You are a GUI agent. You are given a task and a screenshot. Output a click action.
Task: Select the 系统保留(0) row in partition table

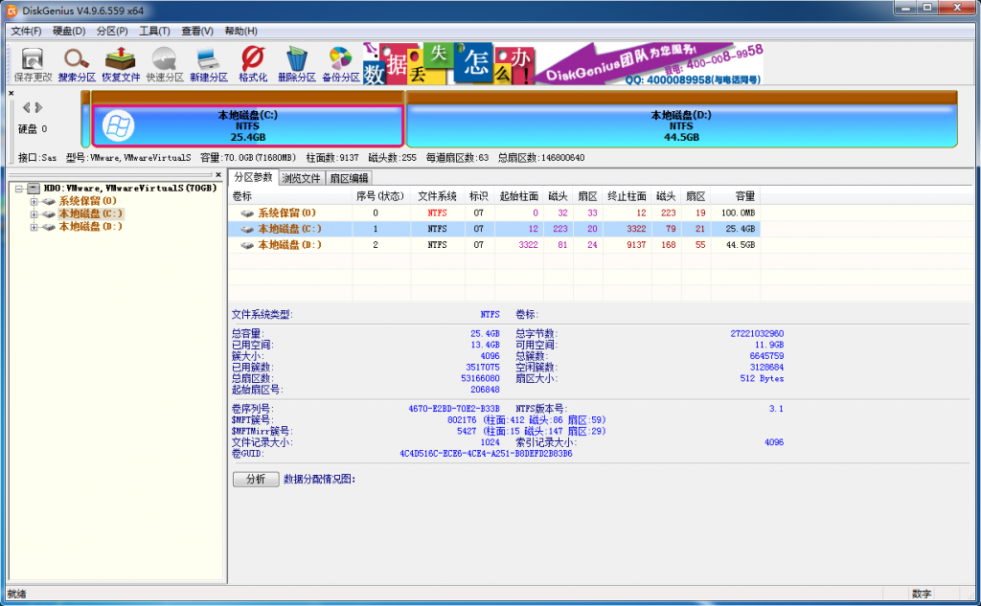pyautogui.click(x=494, y=213)
